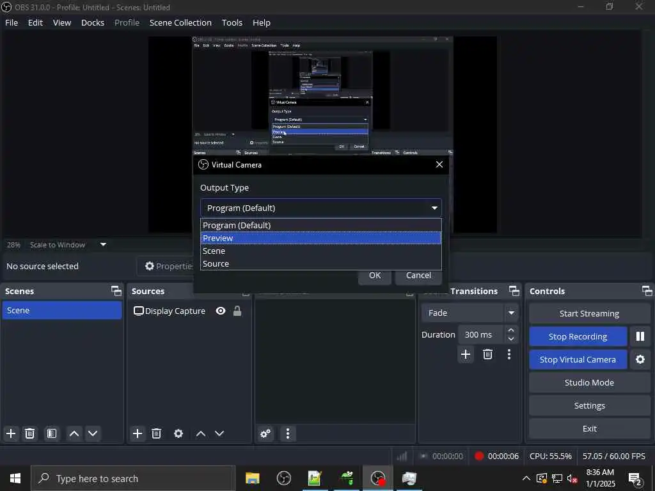This screenshot has width=655, height=491.
Task: Open Windows Start menu
Action: click(15, 478)
